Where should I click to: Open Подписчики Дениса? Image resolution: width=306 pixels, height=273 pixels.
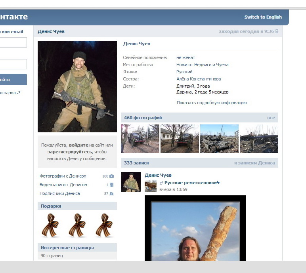[60, 194]
